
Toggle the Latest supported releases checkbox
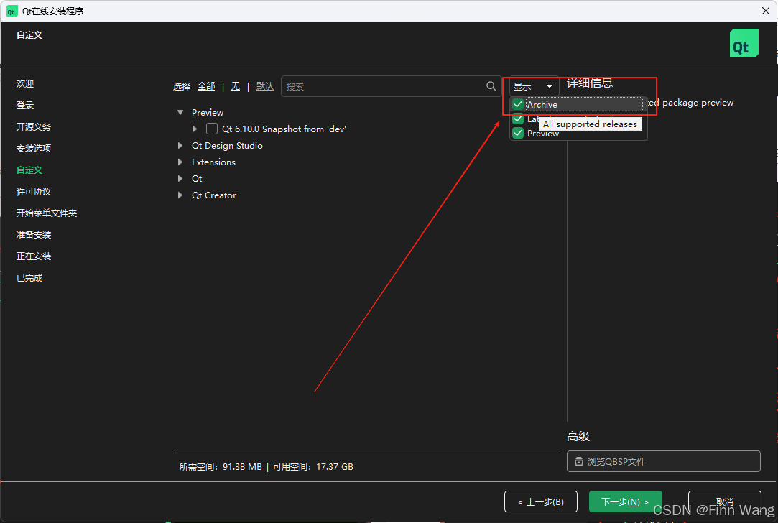pos(518,119)
